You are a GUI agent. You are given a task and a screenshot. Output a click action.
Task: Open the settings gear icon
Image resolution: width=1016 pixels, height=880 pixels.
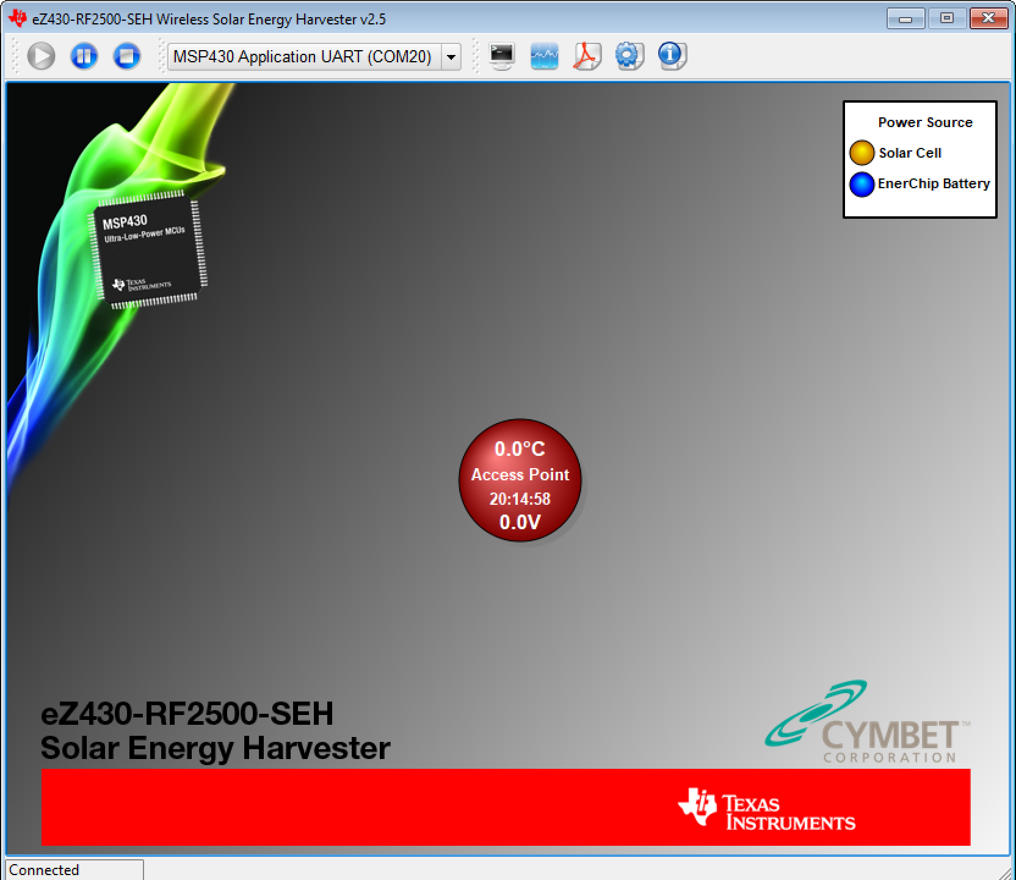(x=630, y=56)
